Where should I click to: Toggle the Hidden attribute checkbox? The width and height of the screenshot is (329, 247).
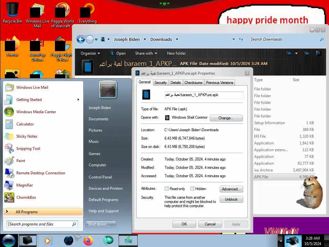pyautogui.click(x=192, y=188)
